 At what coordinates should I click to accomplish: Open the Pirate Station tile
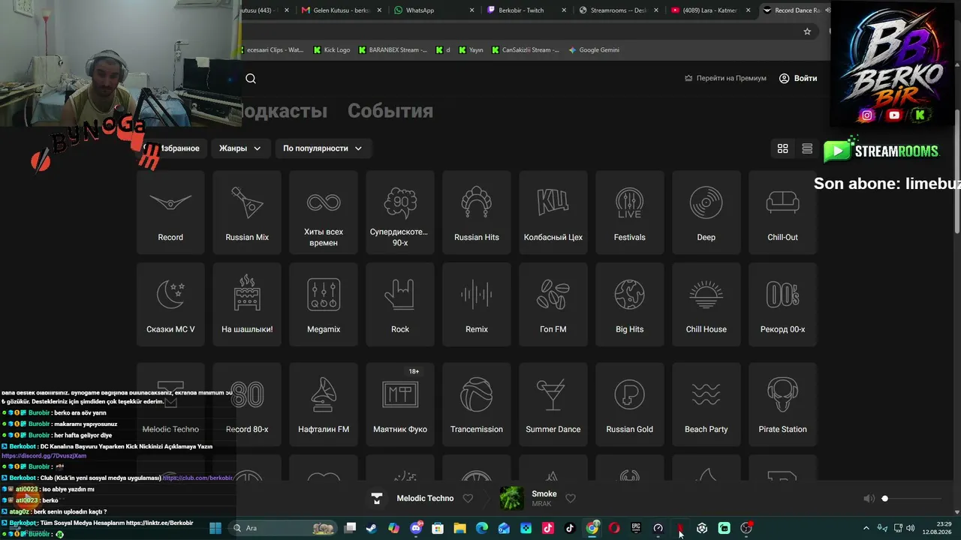click(x=782, y=404)
